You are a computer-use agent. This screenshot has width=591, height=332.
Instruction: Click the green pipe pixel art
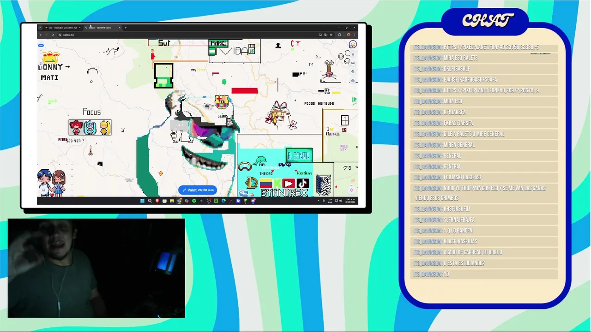pyautogui.click(x=164, y=76)
